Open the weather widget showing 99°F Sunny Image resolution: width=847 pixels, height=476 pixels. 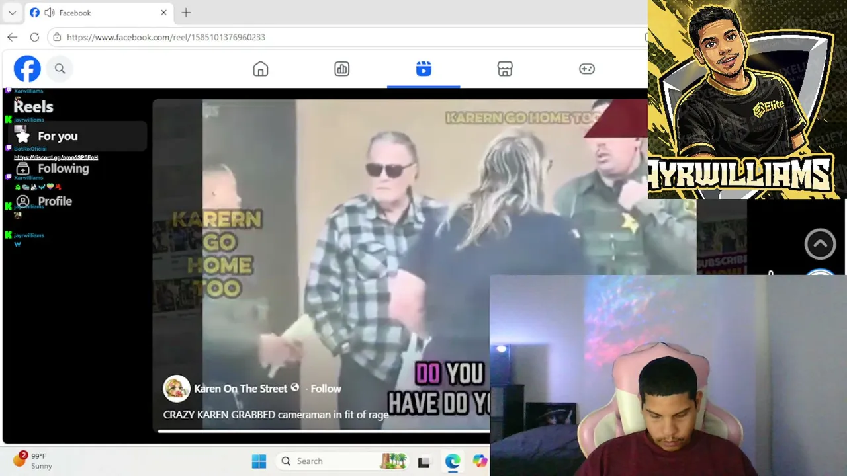click(x=33, y=461)
